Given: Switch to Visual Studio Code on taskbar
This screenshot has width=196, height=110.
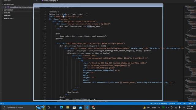Looking at the screenshot, I should (x=87, y=107).
